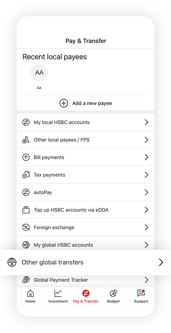Click the plus icon for new payee
This screenshot has height=333, width=171.
pos(64,103)
